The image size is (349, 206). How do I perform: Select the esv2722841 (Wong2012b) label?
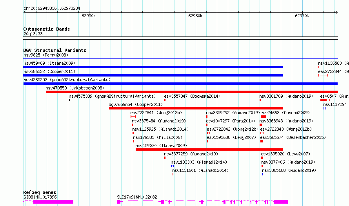pyautogui.click(x=156, y=113)
